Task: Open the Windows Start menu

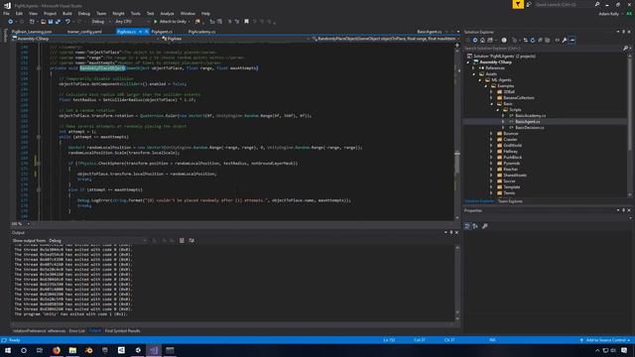Action: pyautogui.click(x=8, y=350)
